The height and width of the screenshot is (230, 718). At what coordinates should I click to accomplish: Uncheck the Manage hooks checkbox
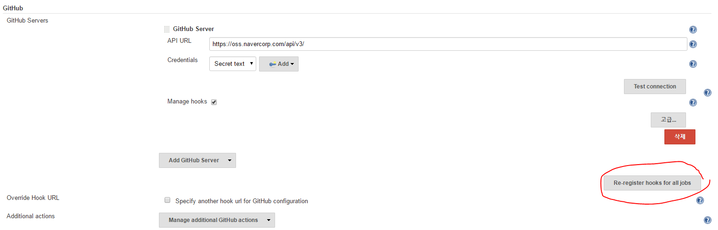(214, 102)
